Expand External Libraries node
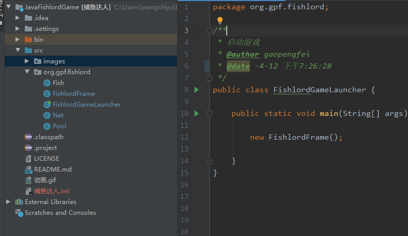Screen dimensions: 408x236 [8, 201]
